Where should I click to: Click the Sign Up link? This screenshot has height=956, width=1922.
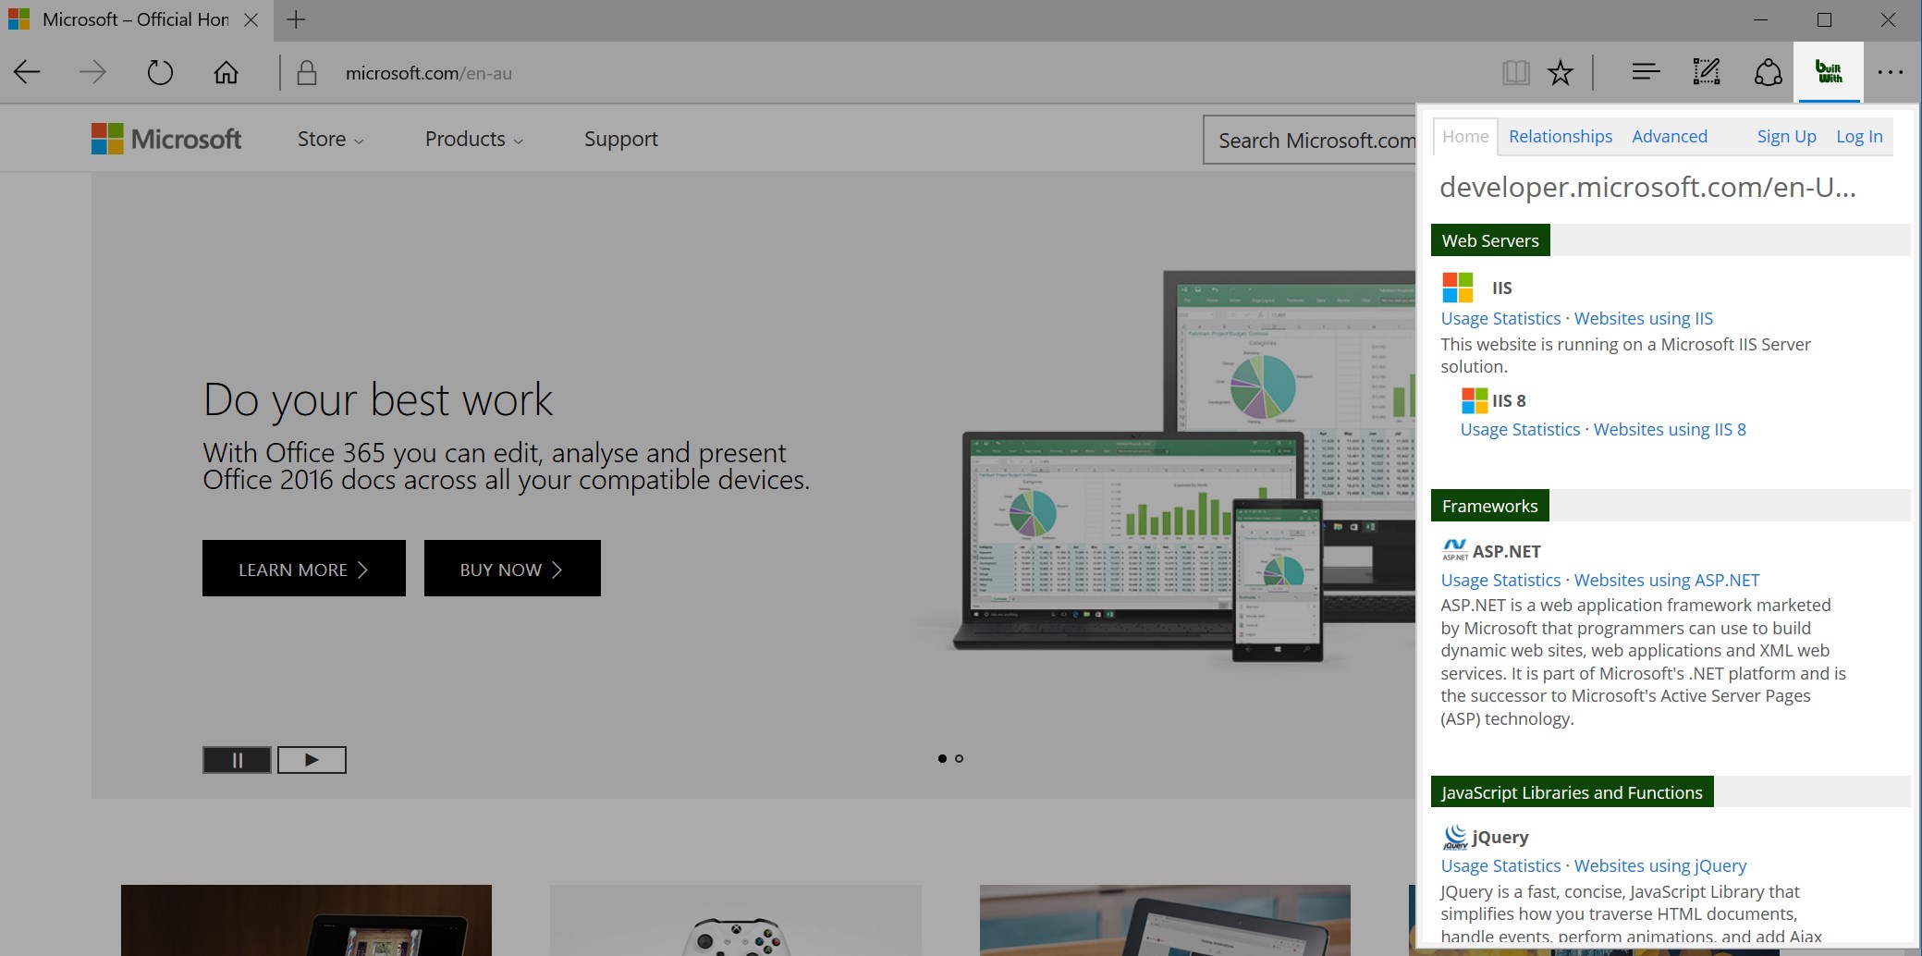1786,137
